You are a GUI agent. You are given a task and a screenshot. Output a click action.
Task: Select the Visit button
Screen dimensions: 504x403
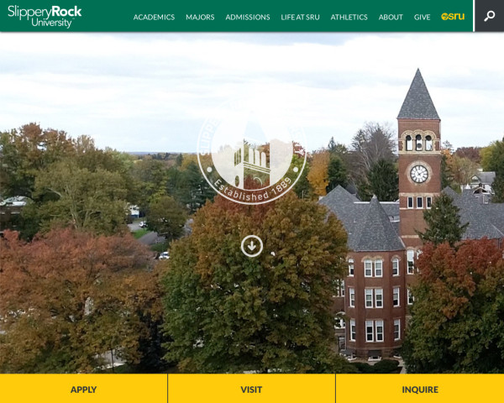[251, 389]
